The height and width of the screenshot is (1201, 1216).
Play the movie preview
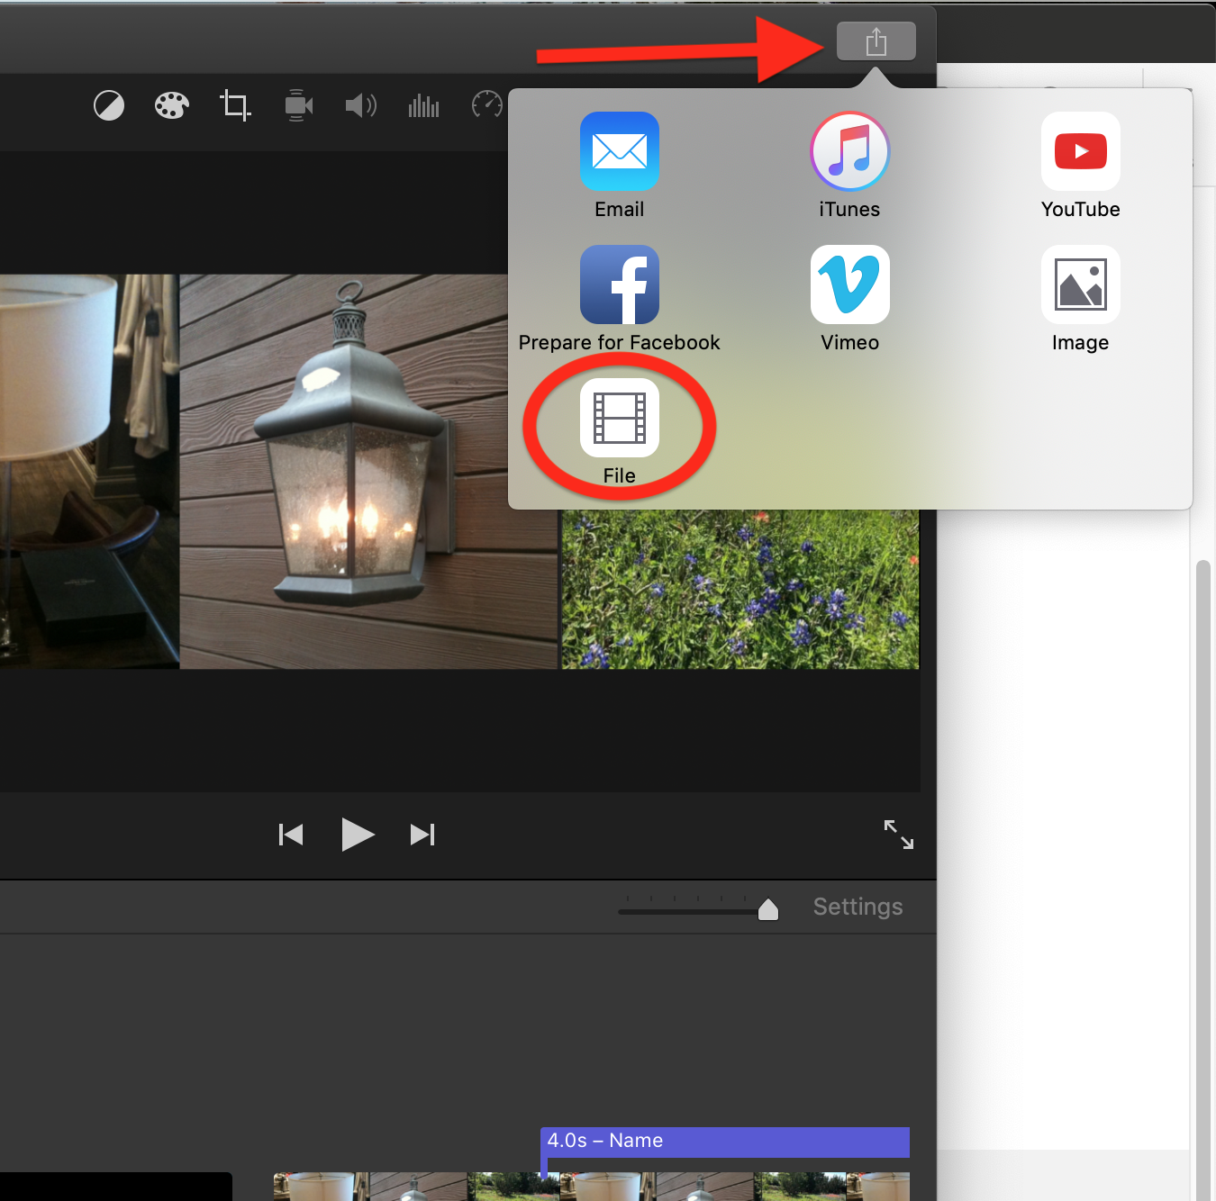coord(358,835)
